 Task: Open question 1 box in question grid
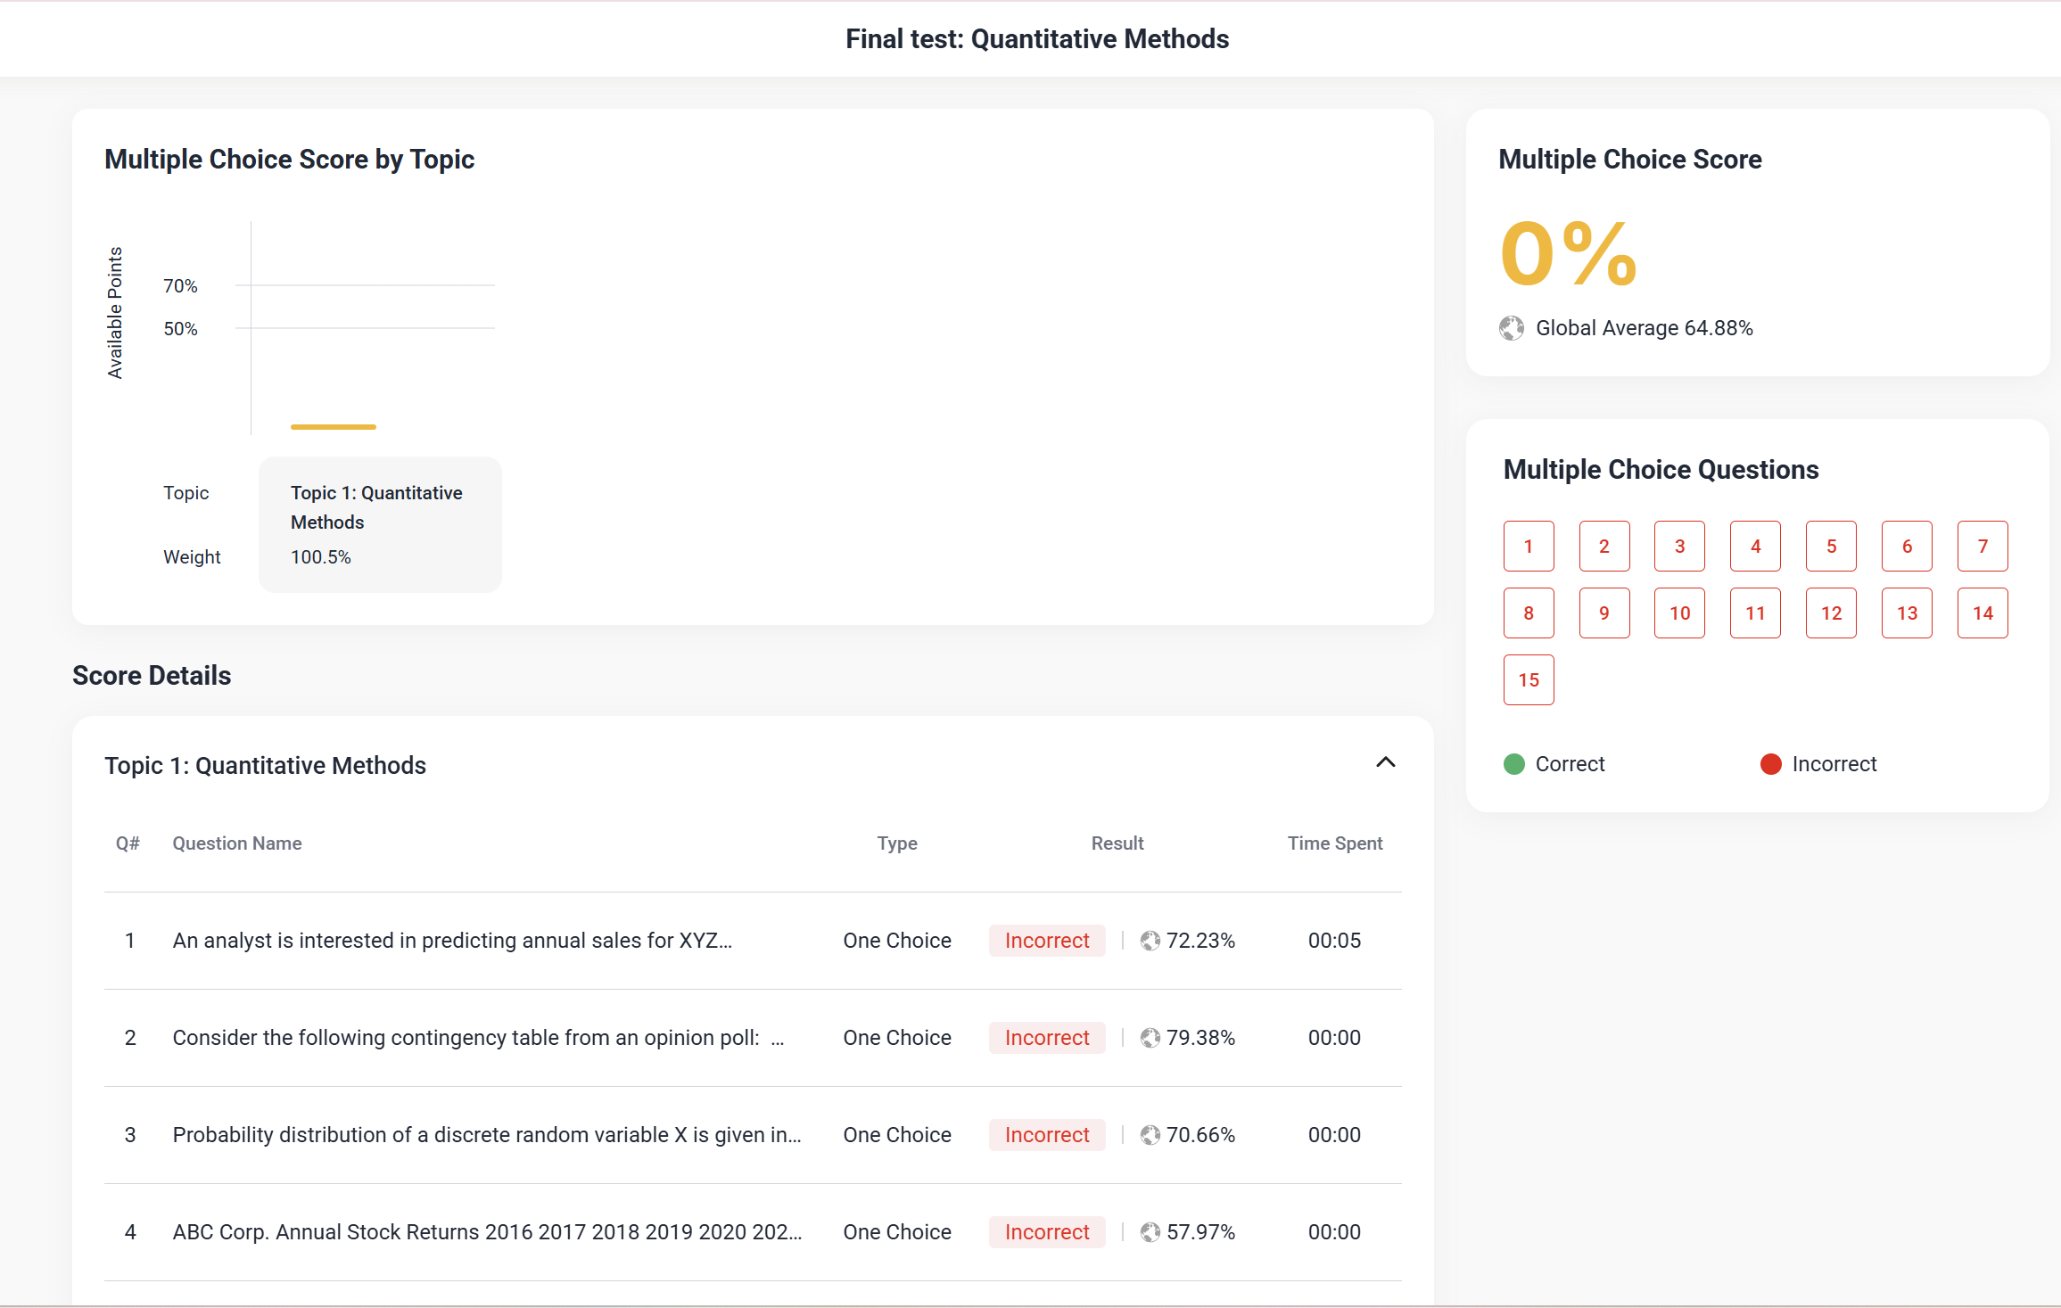point(1529,547)
